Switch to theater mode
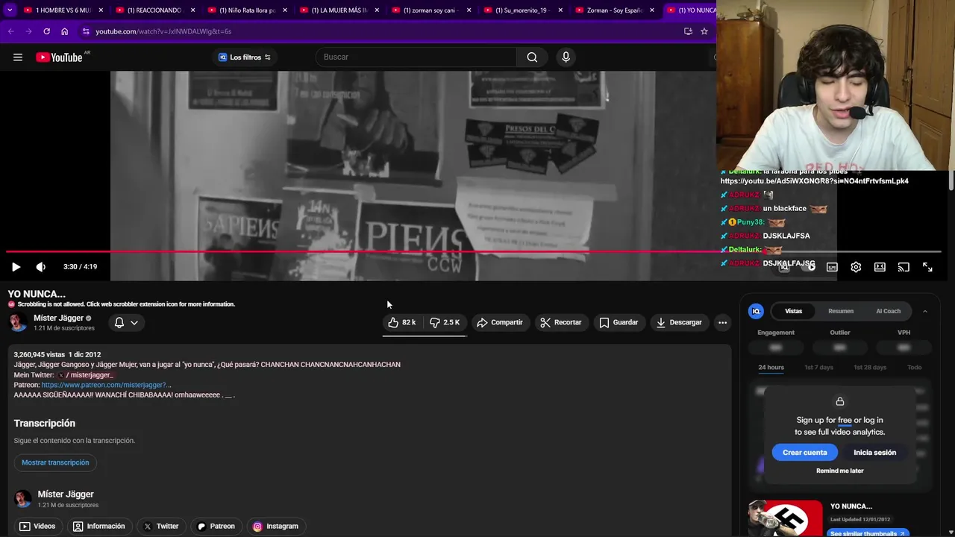The image size is (955, 537). 880,267
